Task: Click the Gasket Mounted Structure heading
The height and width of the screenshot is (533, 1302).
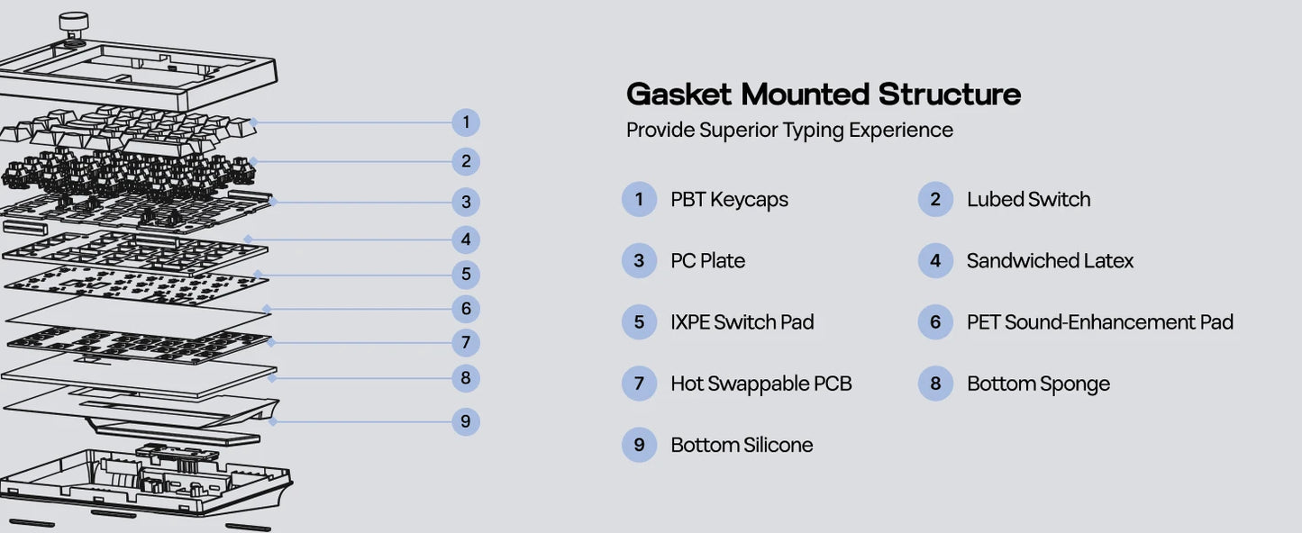Action: 823,94
